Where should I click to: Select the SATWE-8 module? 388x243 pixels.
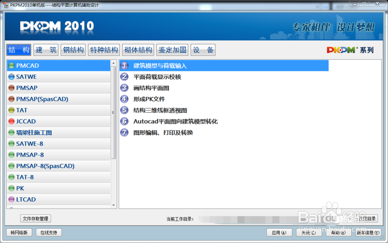click(59, 144)
